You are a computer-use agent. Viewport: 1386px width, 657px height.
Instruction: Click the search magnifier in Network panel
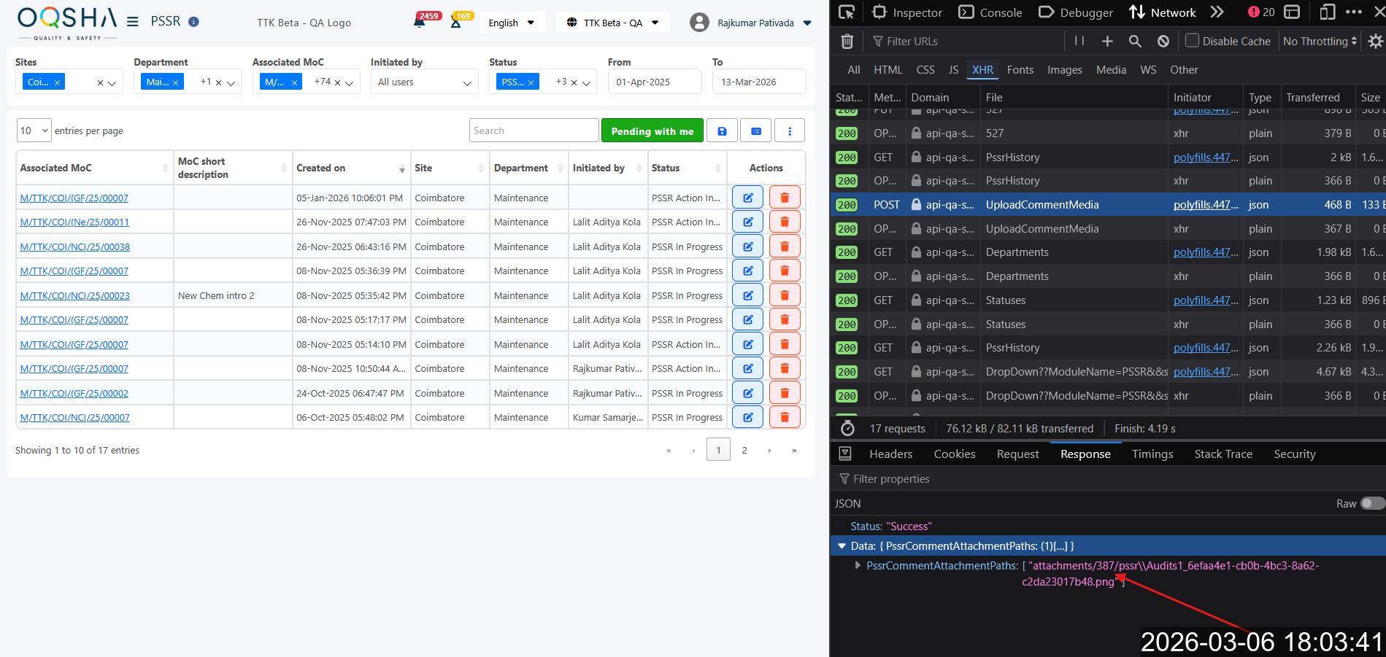click(x=1135, y=42)
